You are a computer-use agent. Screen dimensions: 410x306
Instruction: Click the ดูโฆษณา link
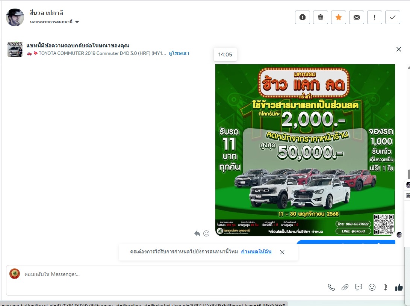(179, 53)
